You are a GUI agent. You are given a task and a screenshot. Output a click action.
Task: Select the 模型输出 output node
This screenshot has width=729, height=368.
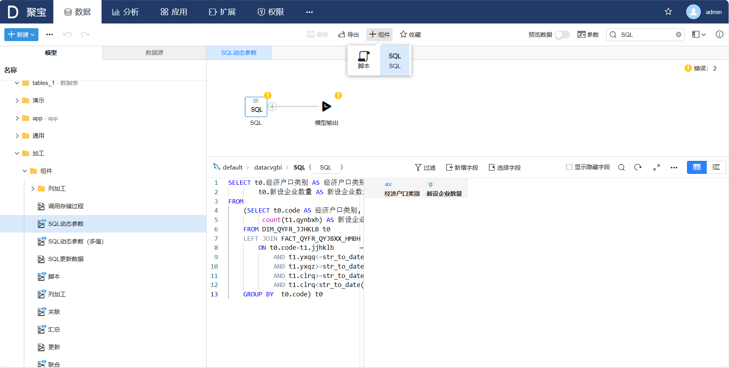(326, 106)
